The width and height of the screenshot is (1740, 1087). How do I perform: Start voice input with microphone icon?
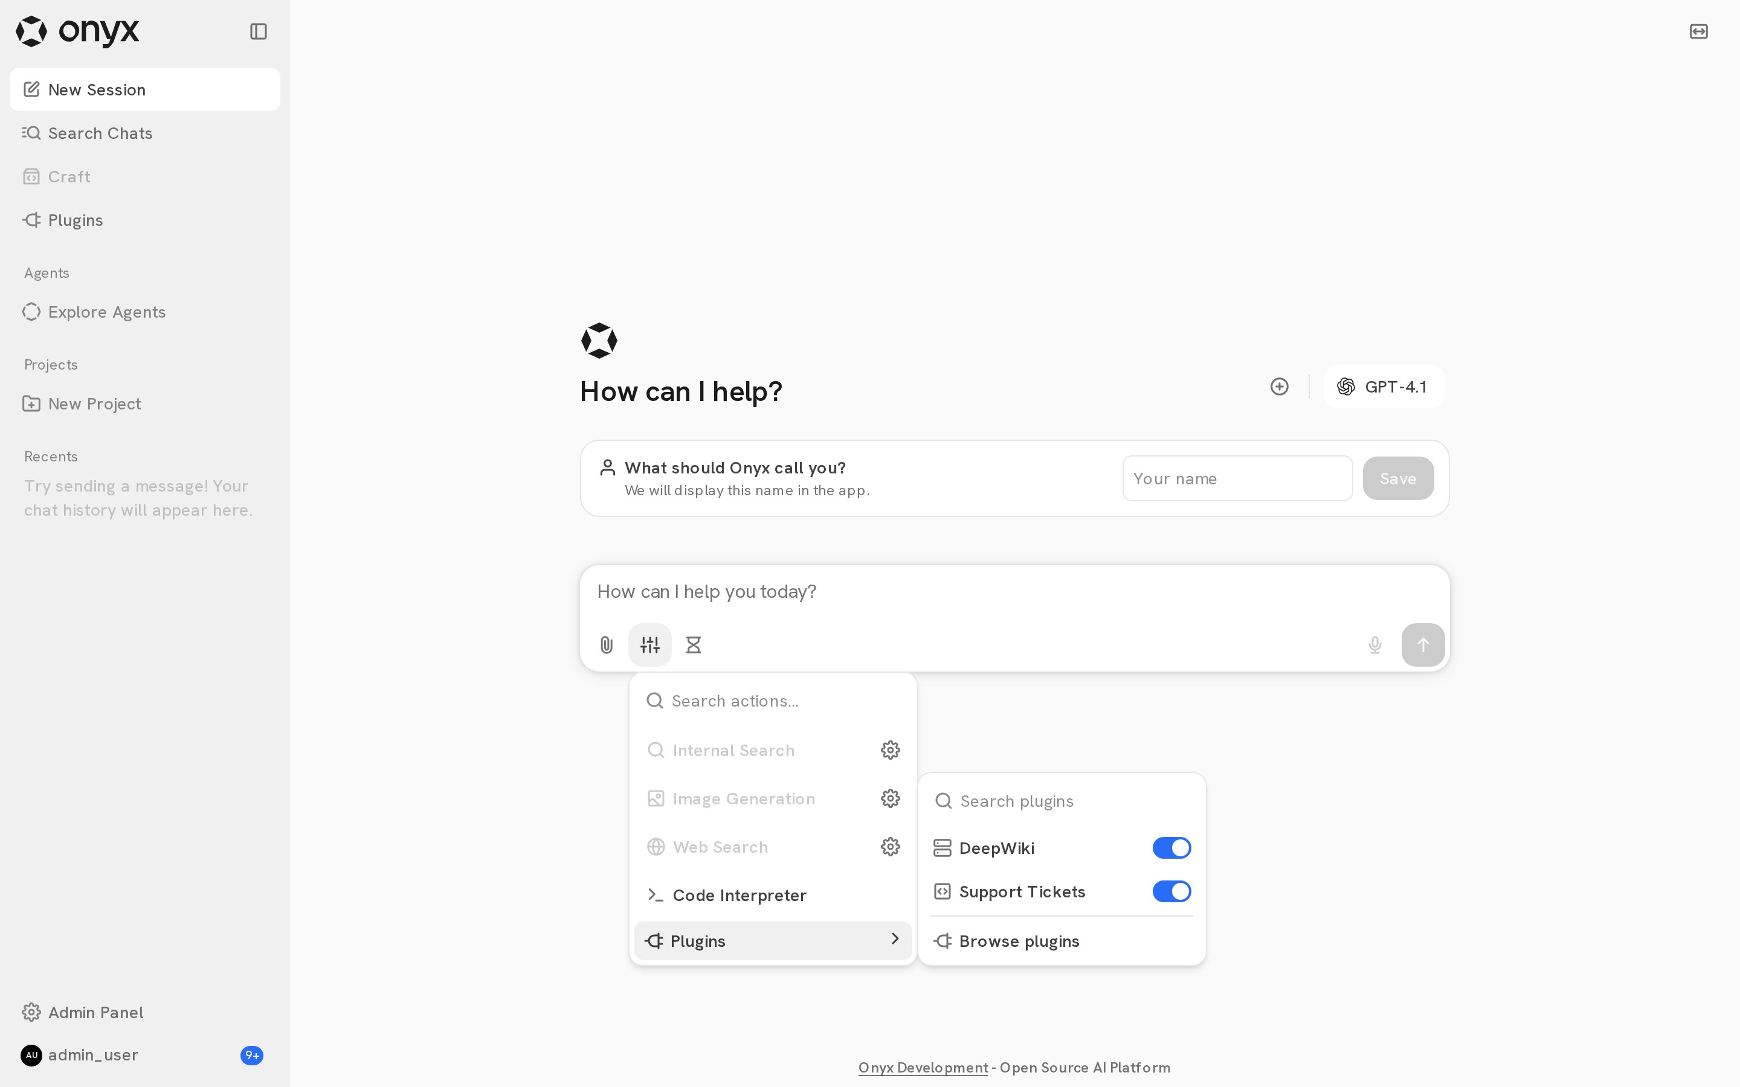pos(1374,645)
